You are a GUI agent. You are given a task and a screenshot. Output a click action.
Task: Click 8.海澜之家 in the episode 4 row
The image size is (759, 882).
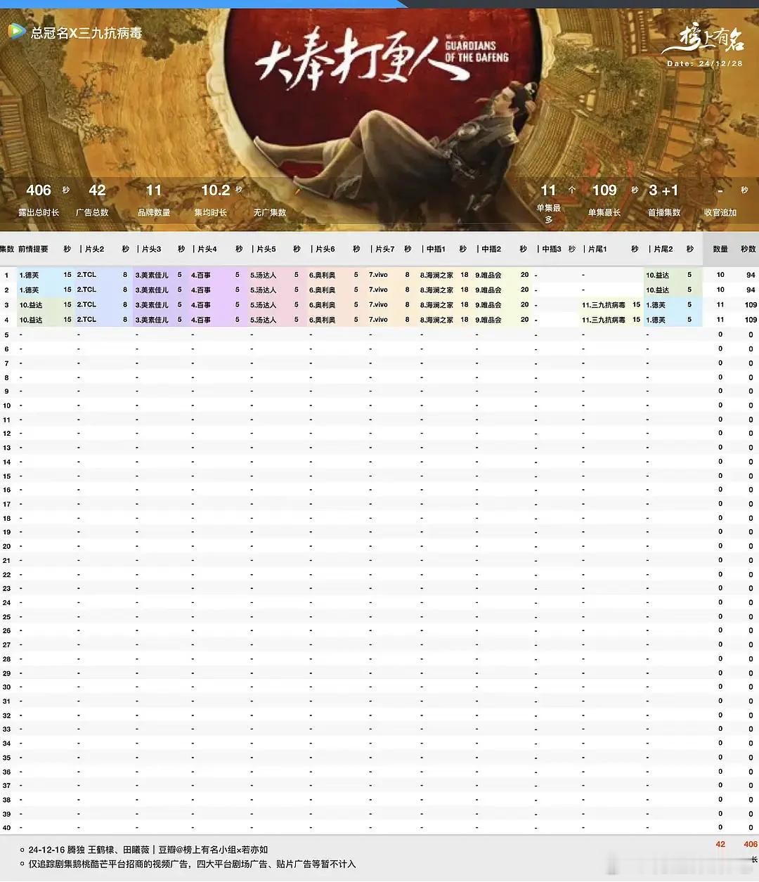pyautogui.click(x=436, y=320)
